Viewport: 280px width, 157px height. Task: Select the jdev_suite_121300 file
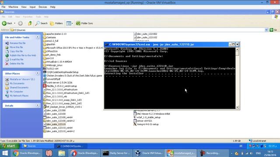(x=54, y=110)
